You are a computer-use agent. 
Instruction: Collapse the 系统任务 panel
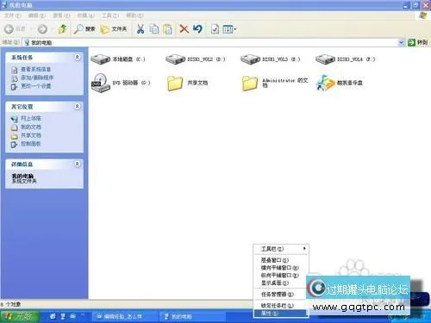coord(78,57)
